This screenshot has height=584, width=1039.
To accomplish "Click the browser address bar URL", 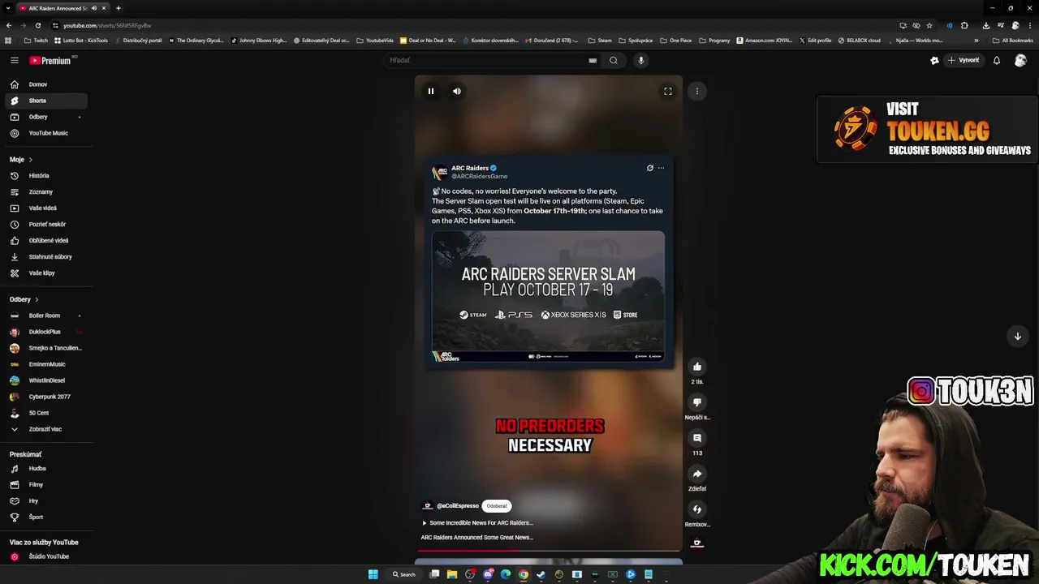I will pyautogui.click(x=107, y=25).
